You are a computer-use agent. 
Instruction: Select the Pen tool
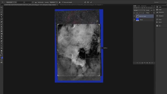[x=2, y=41]
